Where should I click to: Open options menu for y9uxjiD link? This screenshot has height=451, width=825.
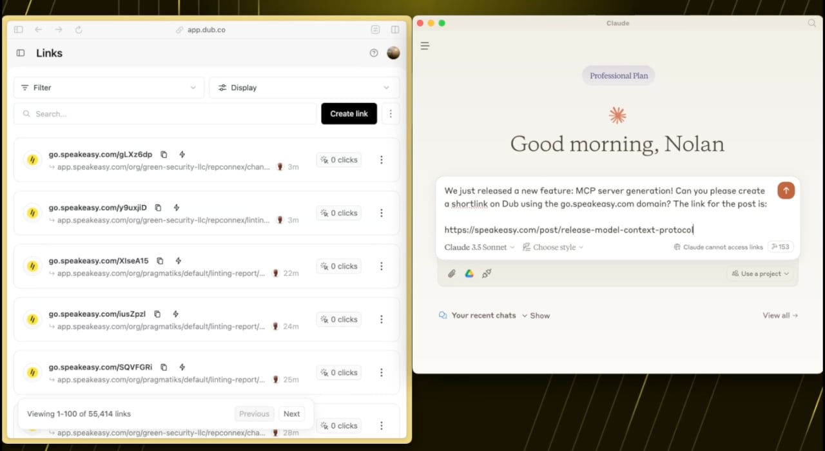pyautogui.click(x=382, y=213)
